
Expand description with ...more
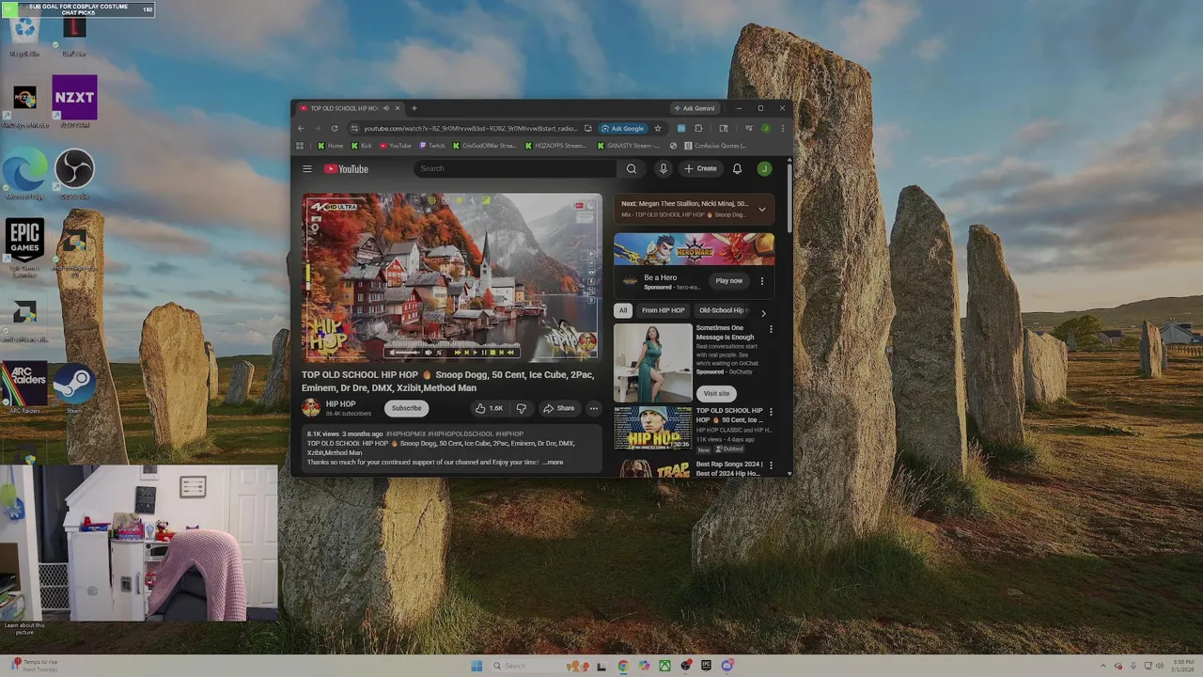pyautogui.click(x=554, y=463)
